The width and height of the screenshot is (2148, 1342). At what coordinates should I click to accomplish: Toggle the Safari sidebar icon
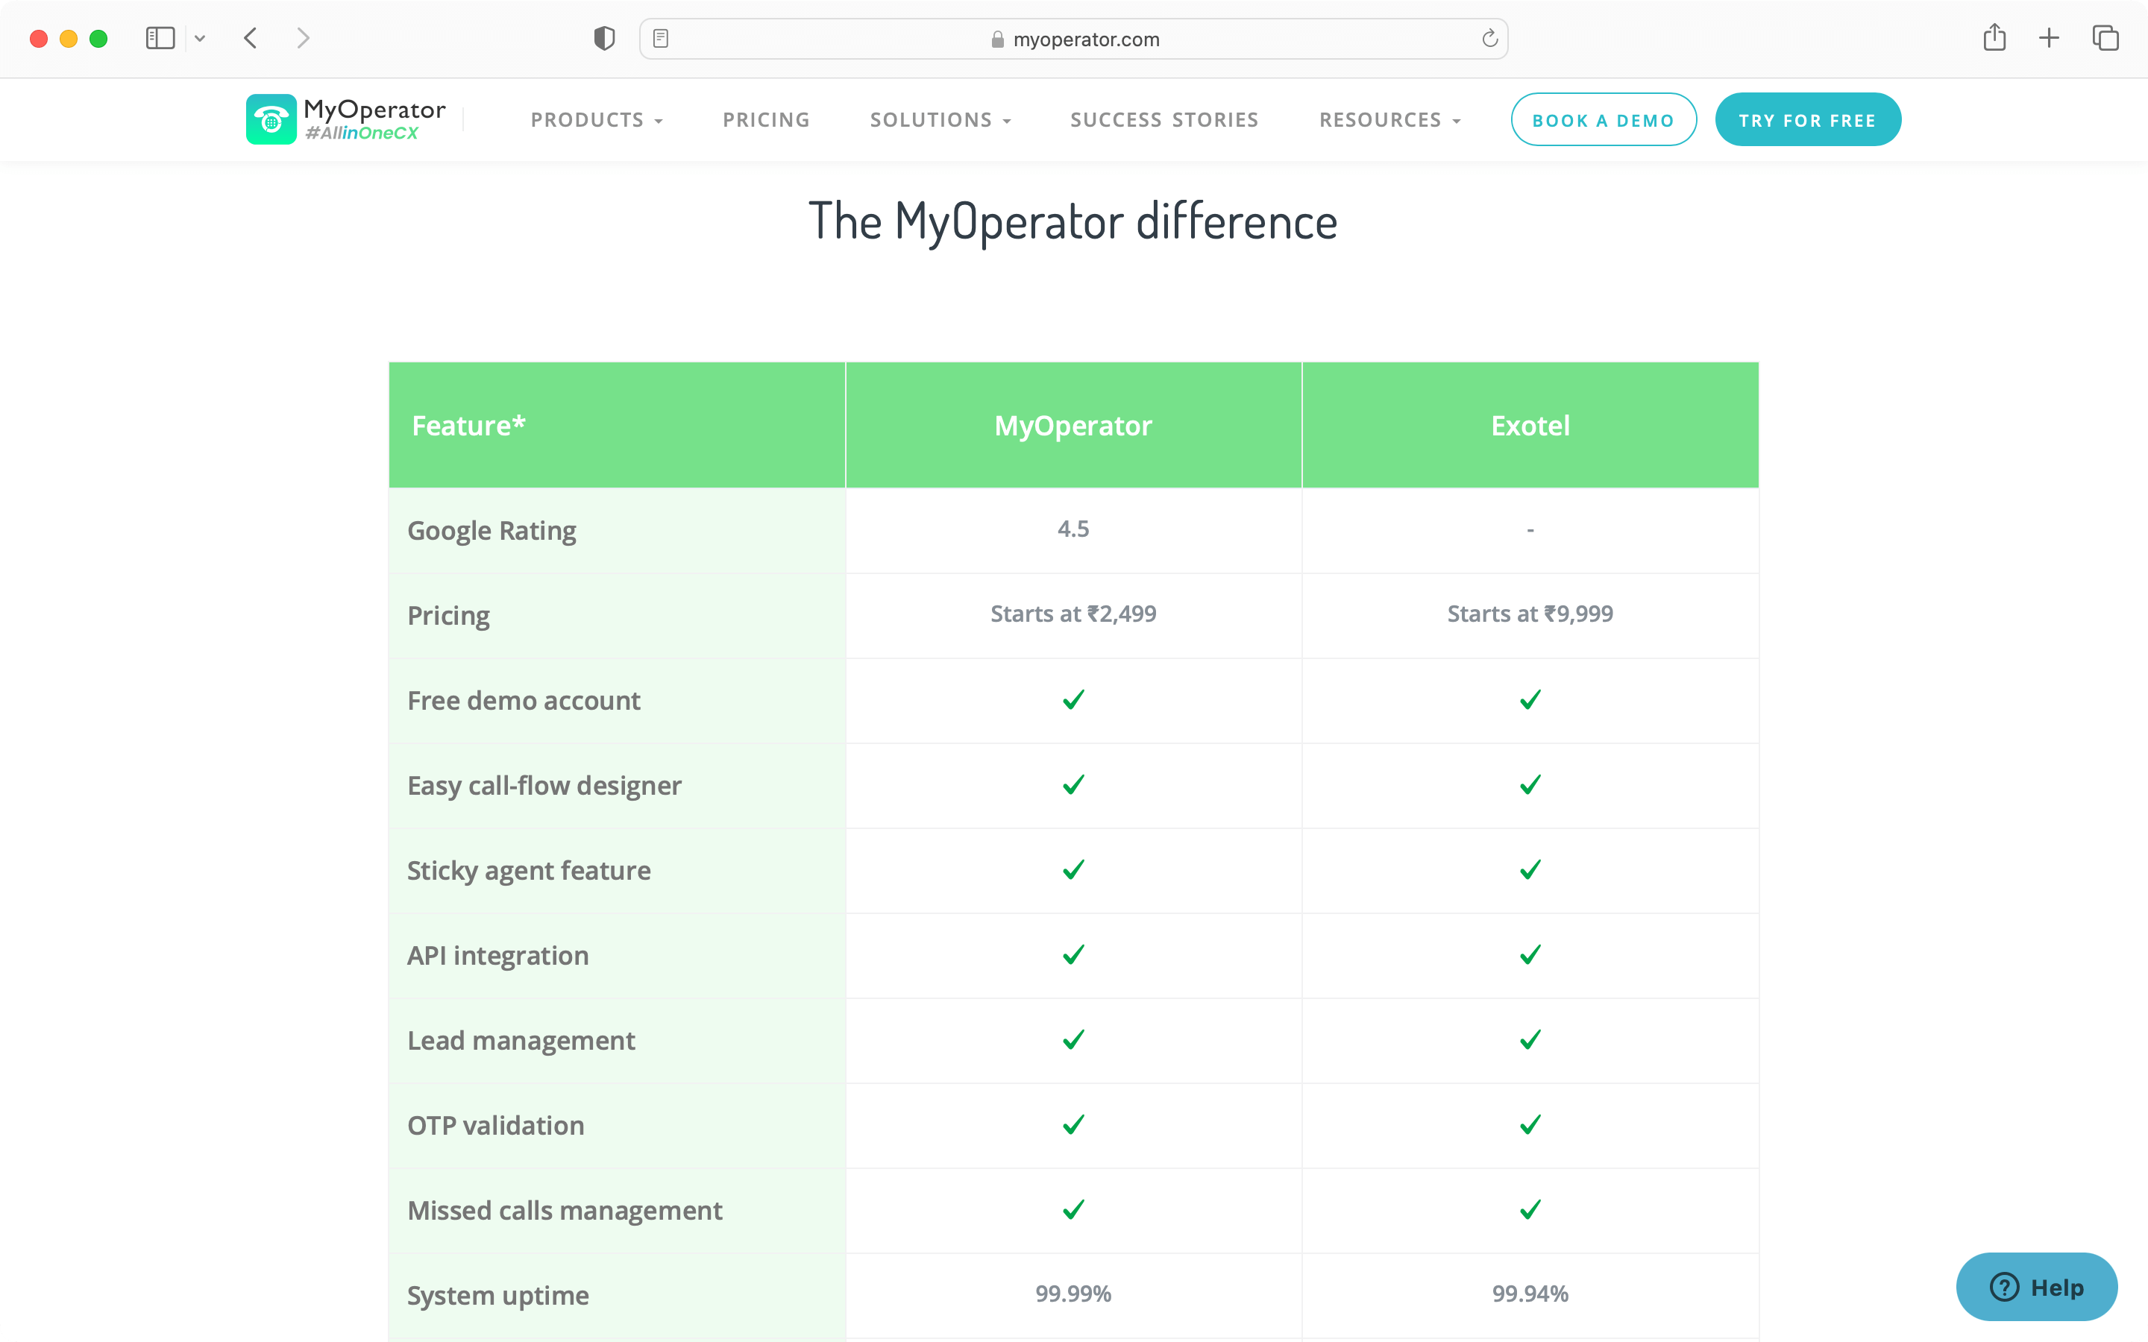click(160, 38)
